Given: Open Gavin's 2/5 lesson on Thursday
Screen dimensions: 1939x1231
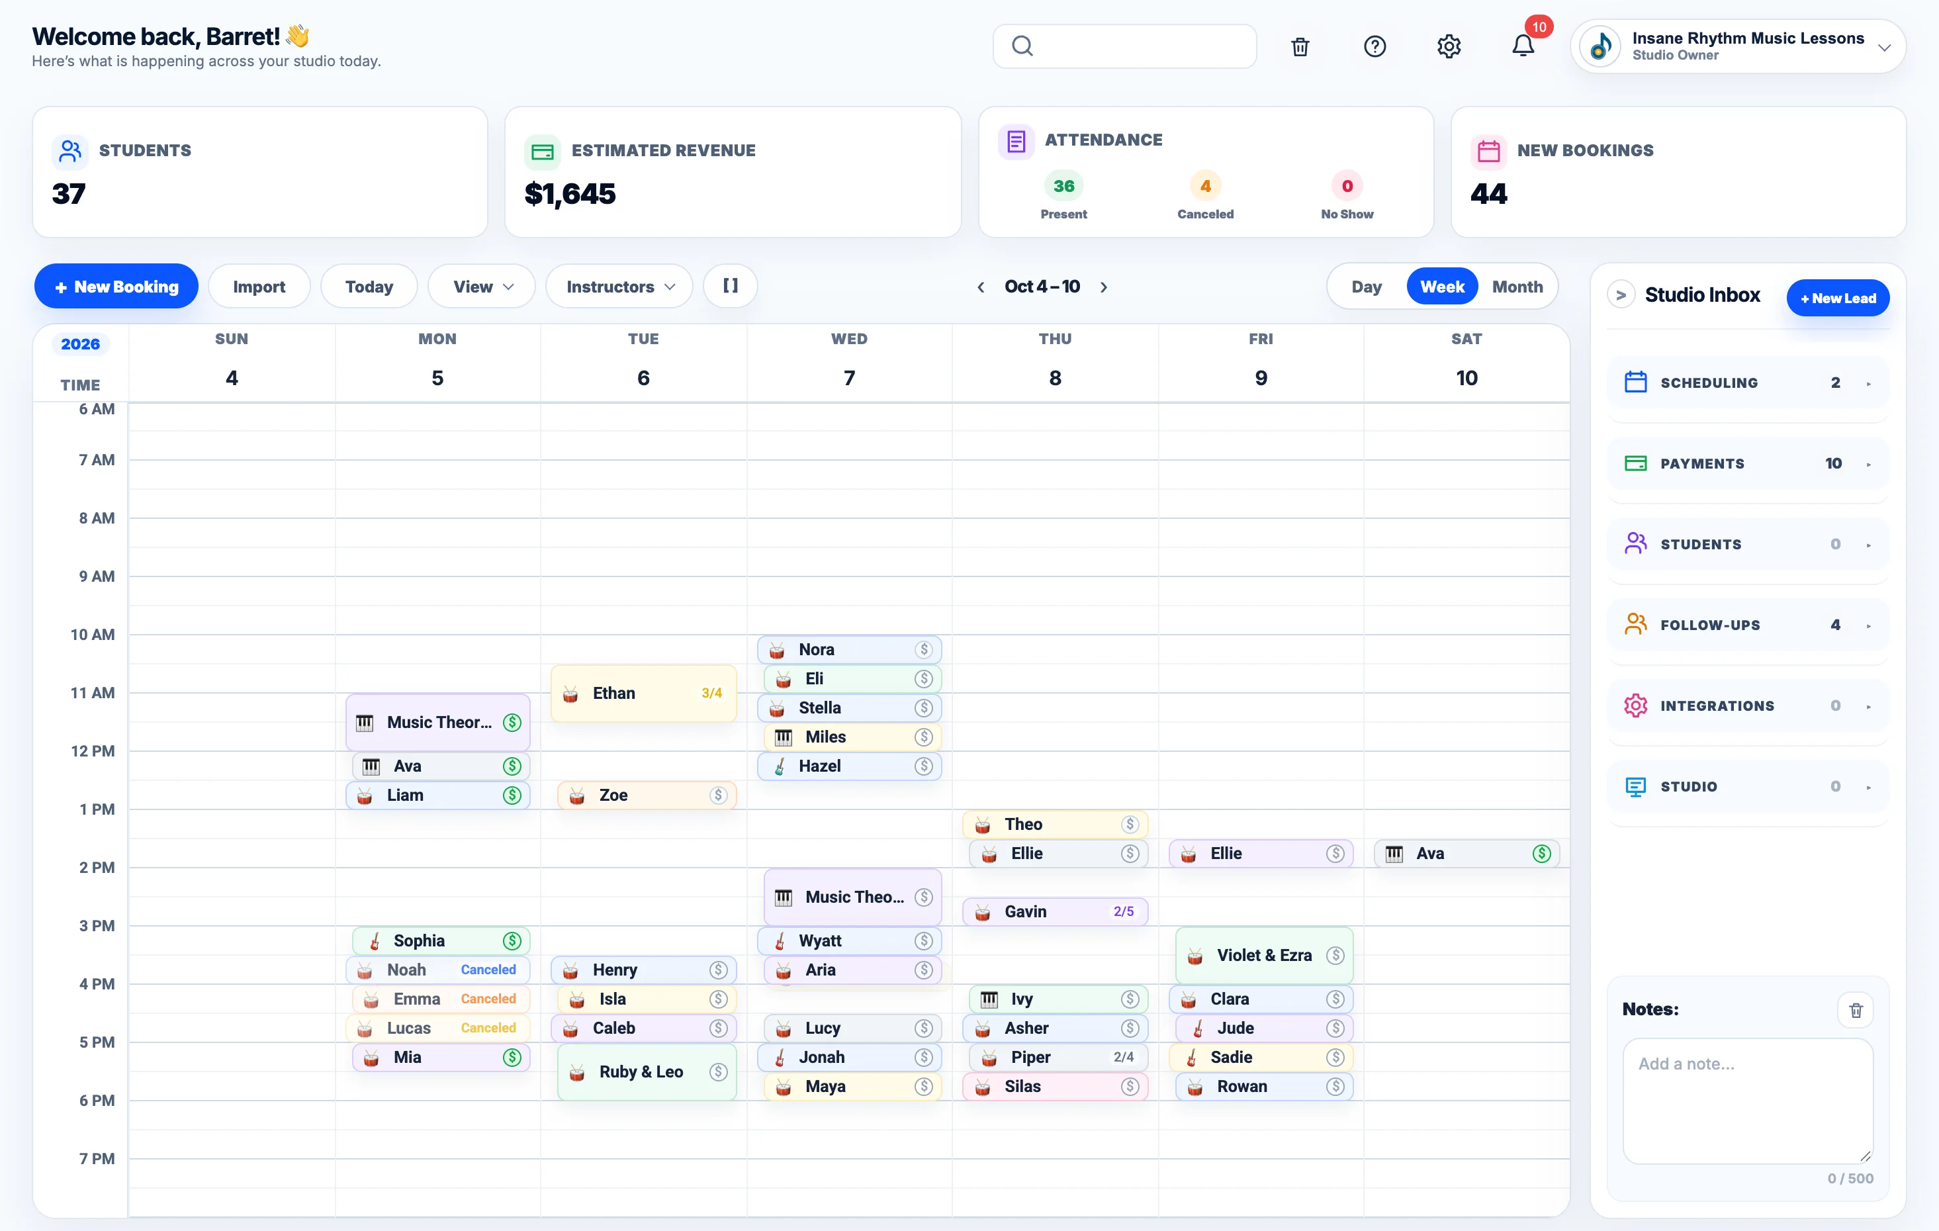Looking at the screenshot, I should tap(1055, 911).
